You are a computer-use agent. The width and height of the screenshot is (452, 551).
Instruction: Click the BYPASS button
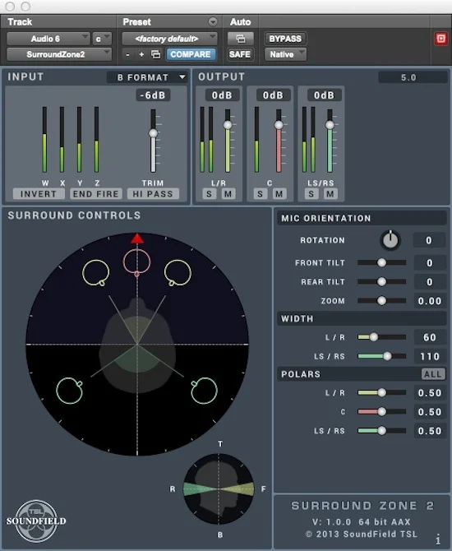point(285,39)
